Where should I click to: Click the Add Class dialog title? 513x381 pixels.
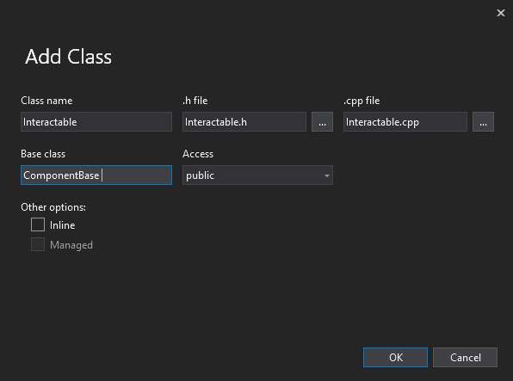tap(68, 57)
